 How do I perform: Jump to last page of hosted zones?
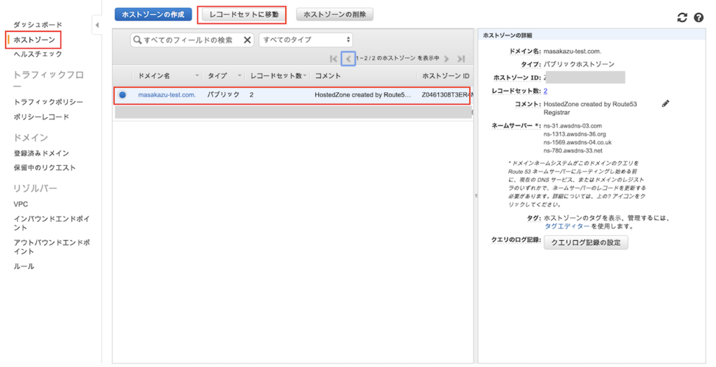[461, 59]
